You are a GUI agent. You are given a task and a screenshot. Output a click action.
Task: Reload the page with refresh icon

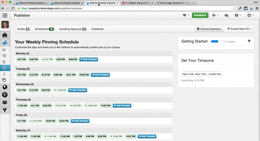[x=13, y=8]
